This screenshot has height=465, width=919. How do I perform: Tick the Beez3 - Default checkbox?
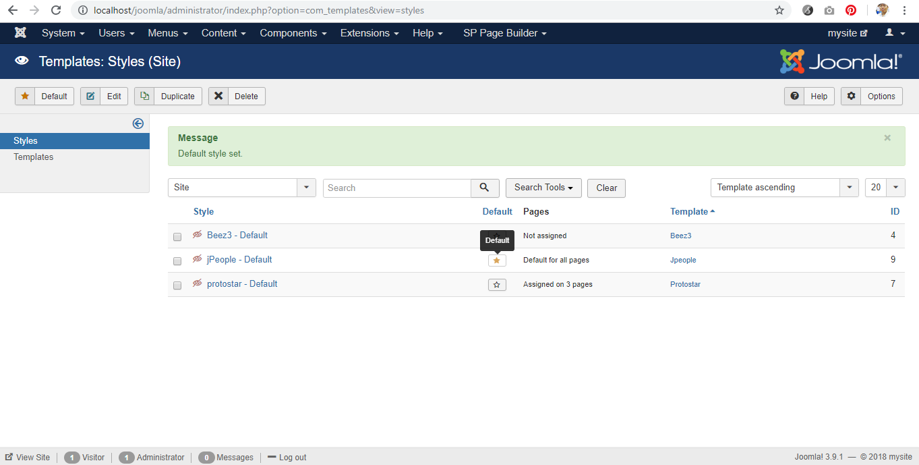click(177, 237)
